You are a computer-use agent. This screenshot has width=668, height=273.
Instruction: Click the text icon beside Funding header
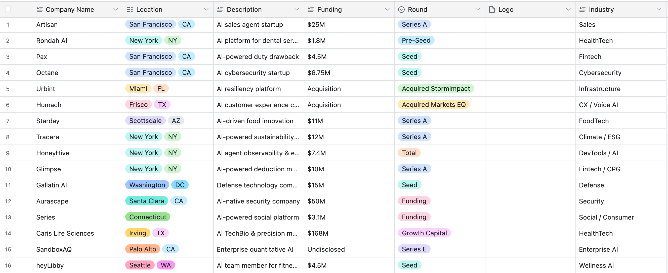point(311,10)
